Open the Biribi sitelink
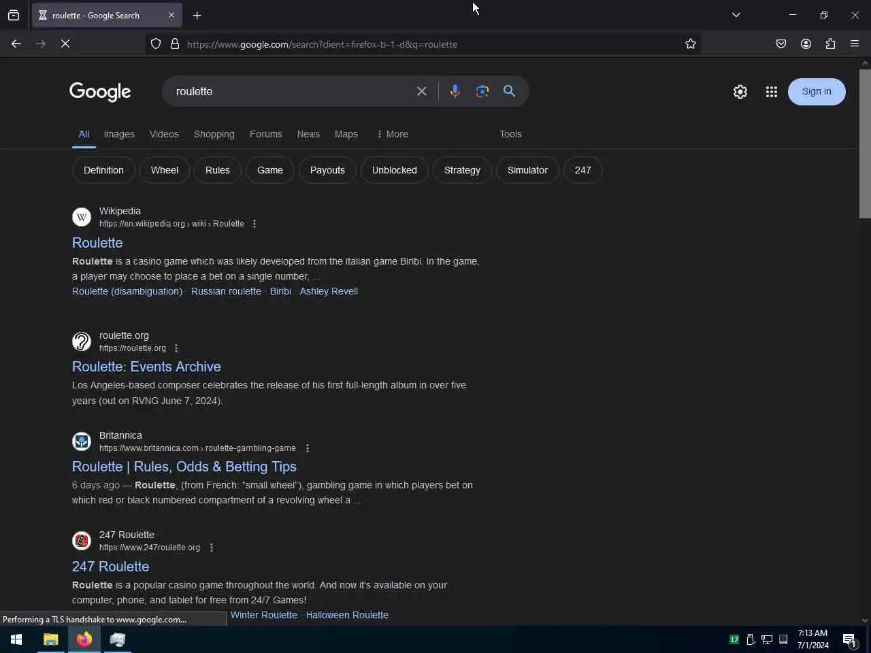The height and width of the screenshot is (653, 871). (x=280, y=291)
